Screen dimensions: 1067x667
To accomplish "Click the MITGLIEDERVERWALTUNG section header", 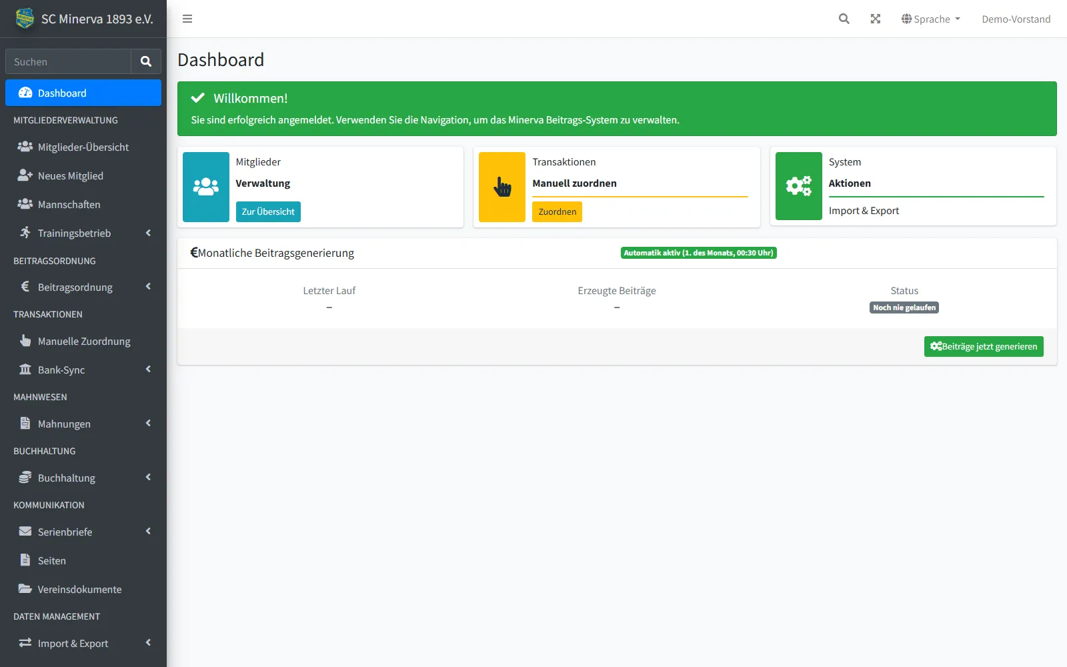I will click(65, 120).
